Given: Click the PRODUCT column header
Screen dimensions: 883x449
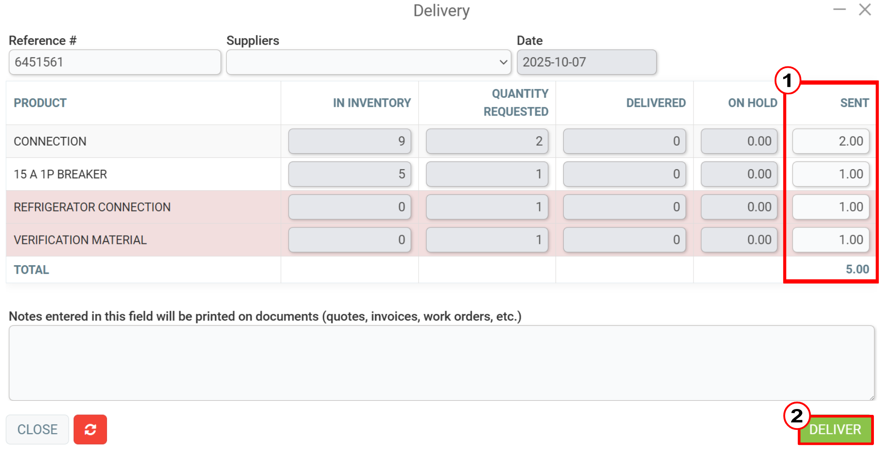Looking at the screenshot, I should (x=40, y=103).
